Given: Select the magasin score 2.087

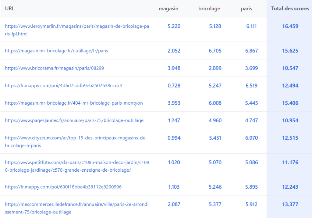Looking at the screenshot, I should point(174,204).
